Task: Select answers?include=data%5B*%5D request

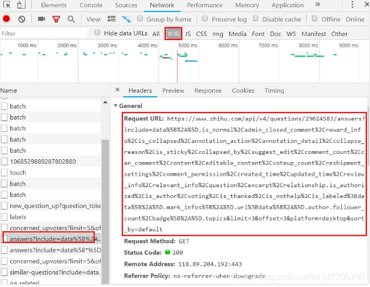Action: pyautogui.click(x=51, y=250)
